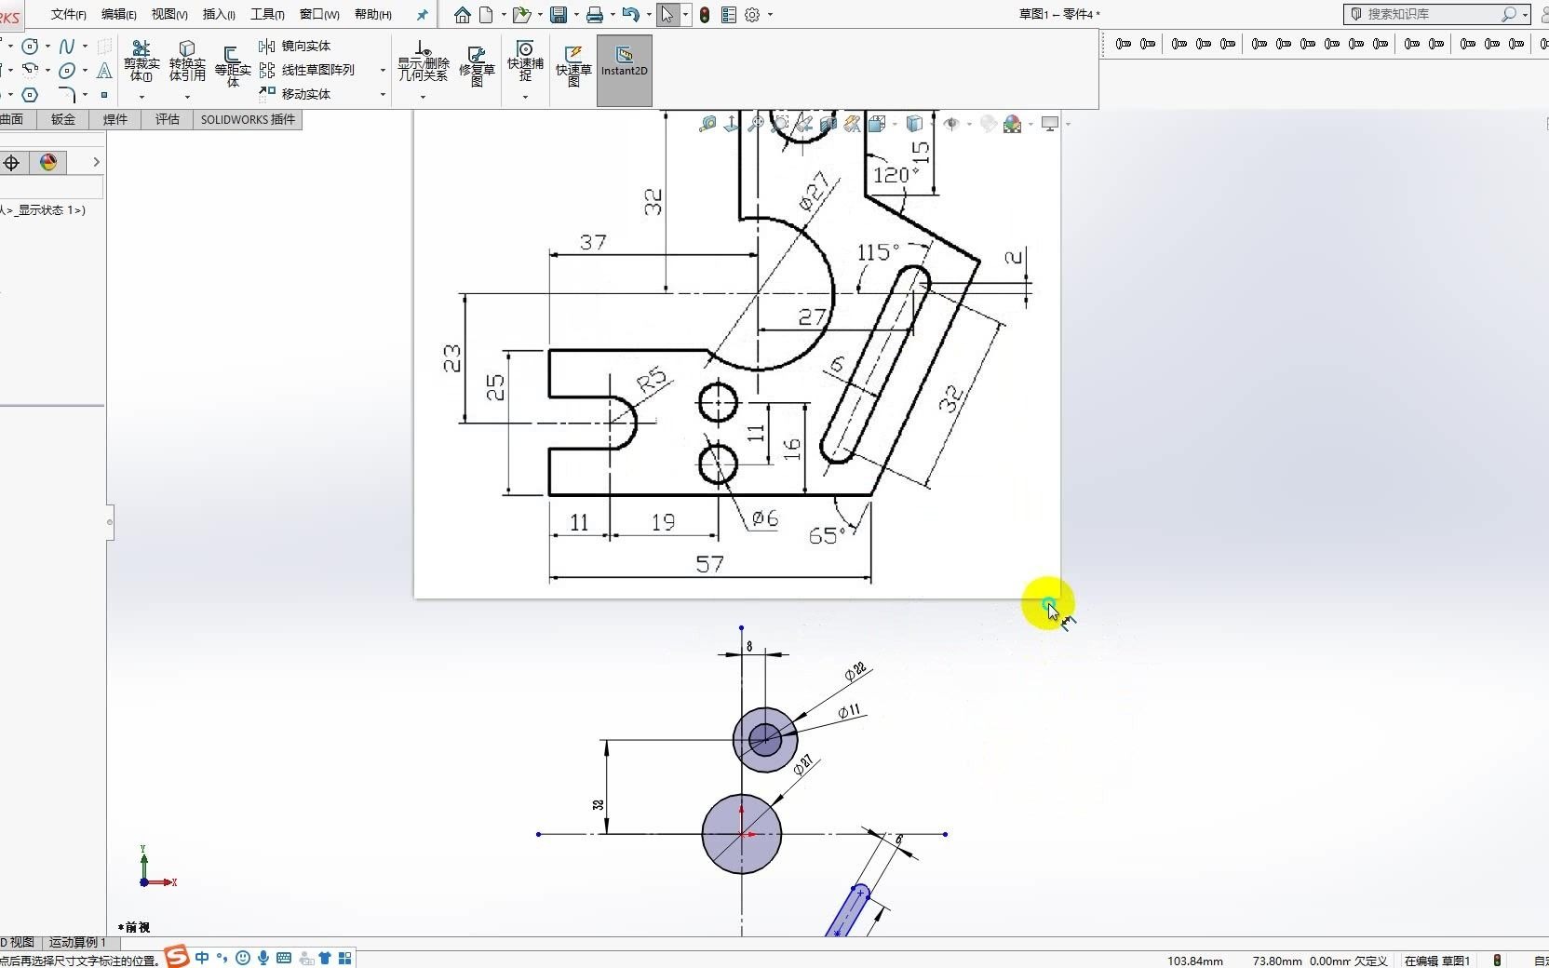Create a new document with the New icon

pyautogui.click(x=486, y=15)
